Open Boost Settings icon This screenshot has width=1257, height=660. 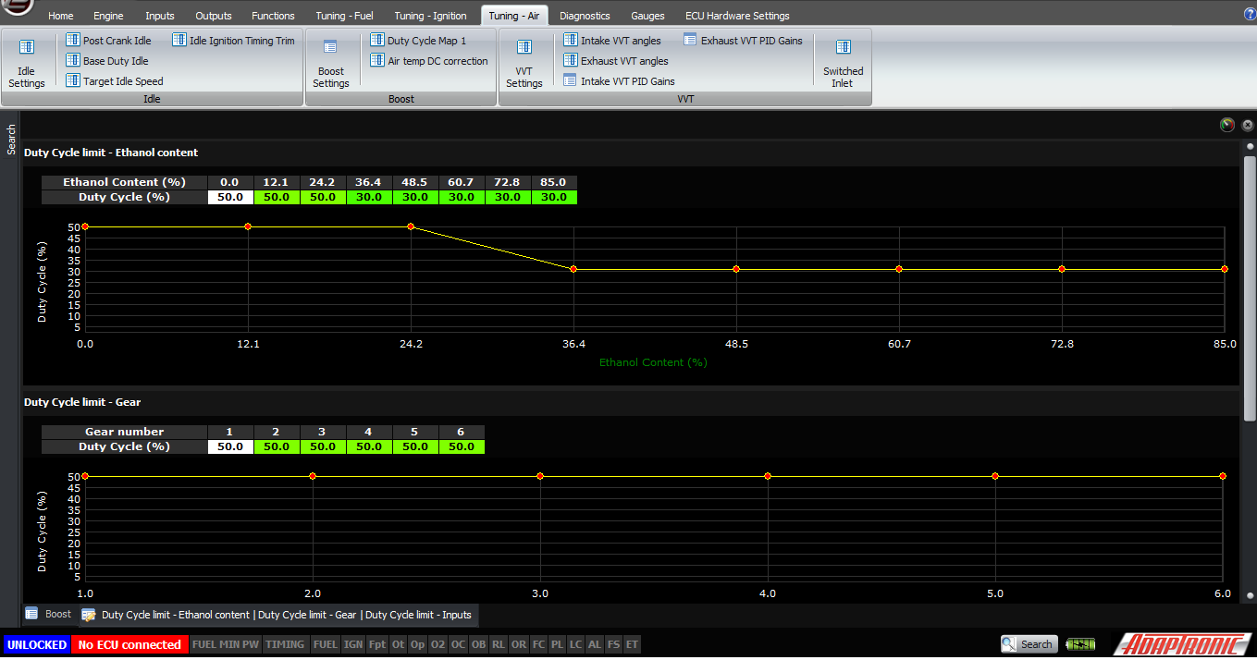click(330, 64)
